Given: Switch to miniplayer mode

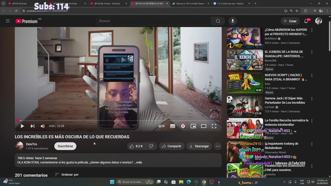Looking at the screenshot, I should pos(193,126).
